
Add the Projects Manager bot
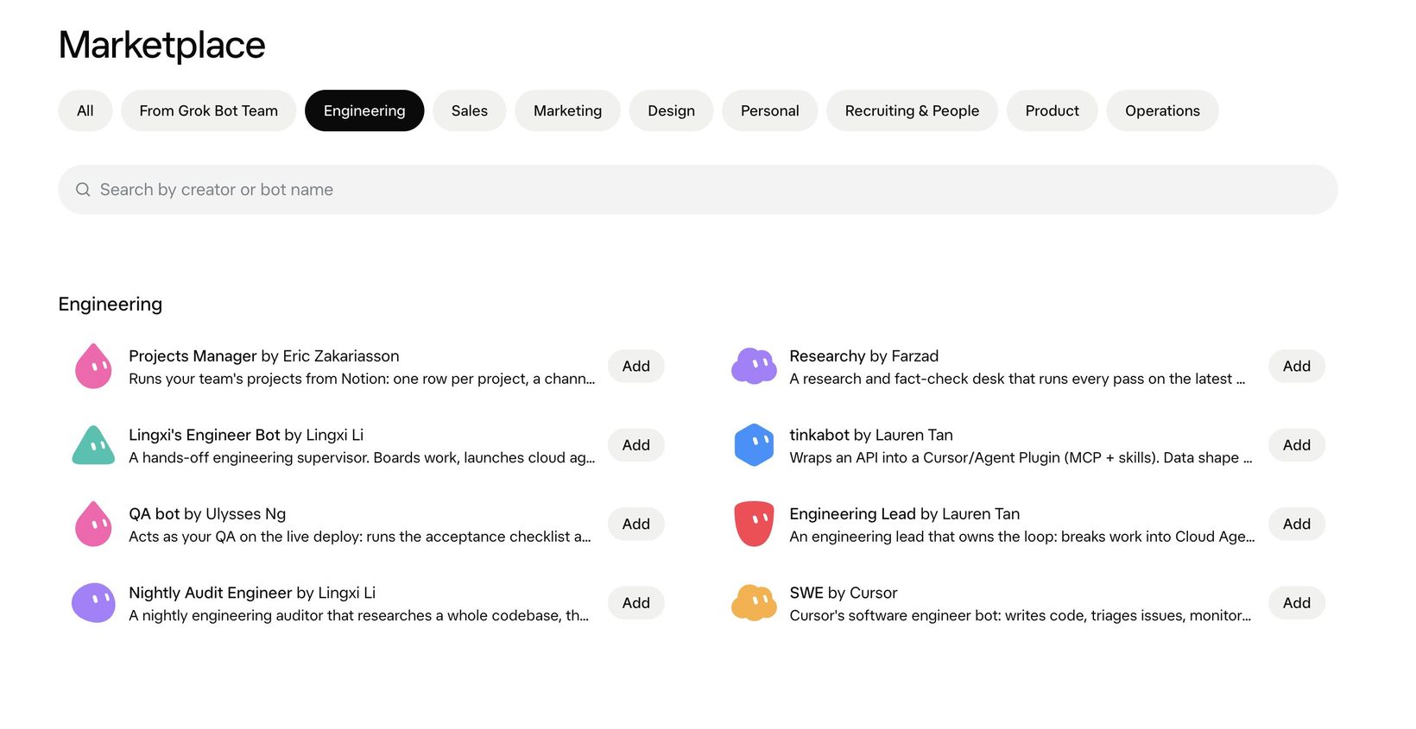(636, 366)
